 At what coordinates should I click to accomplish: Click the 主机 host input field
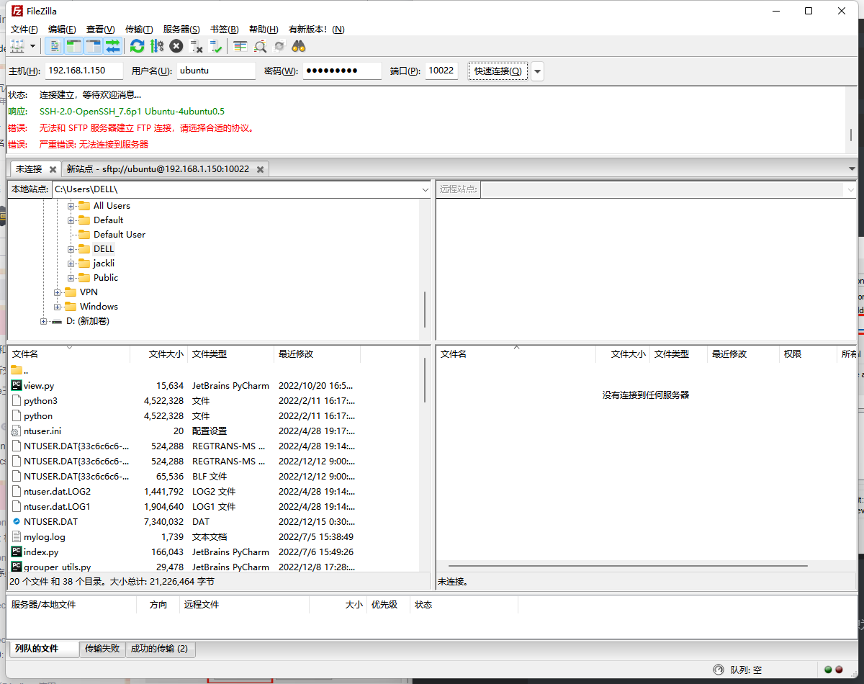84,71
